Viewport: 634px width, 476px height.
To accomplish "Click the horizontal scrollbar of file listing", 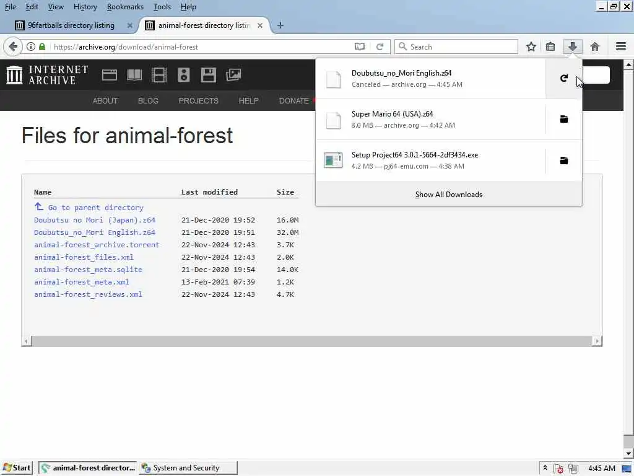I will pyautogui.click(x=311, y=342).
